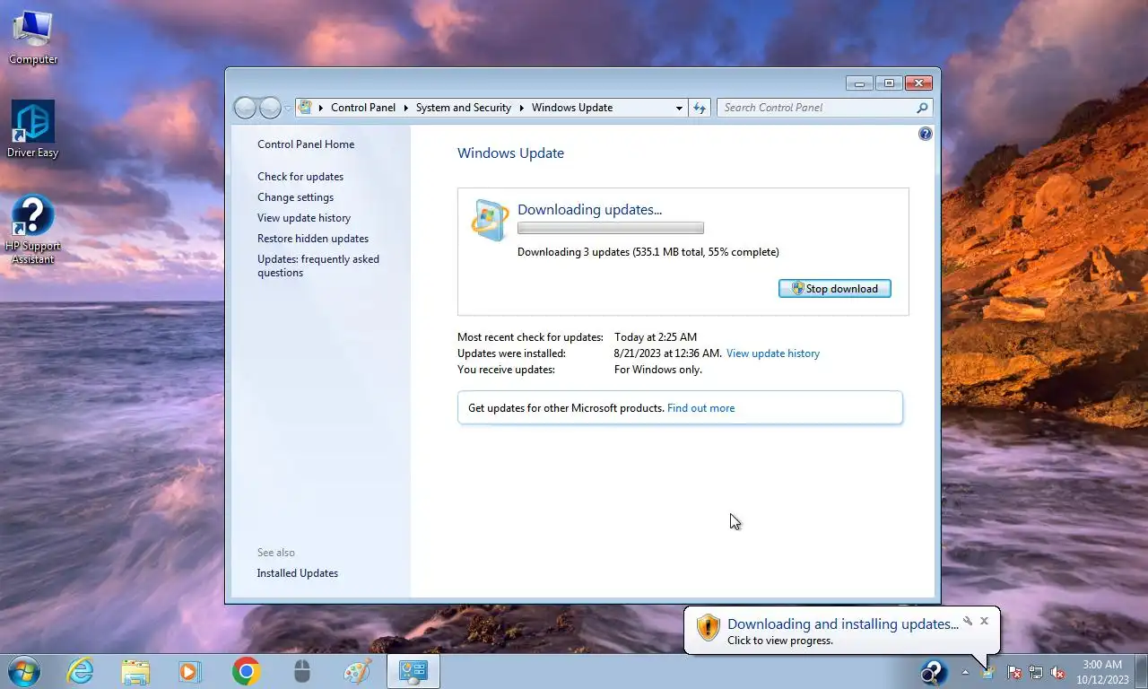Open Paint from taskbar
This screenshot has height=689, width=1148.
(x=357, y=672)
